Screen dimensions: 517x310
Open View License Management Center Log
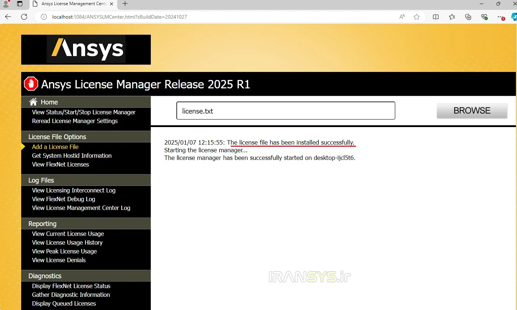pos(81,208)
